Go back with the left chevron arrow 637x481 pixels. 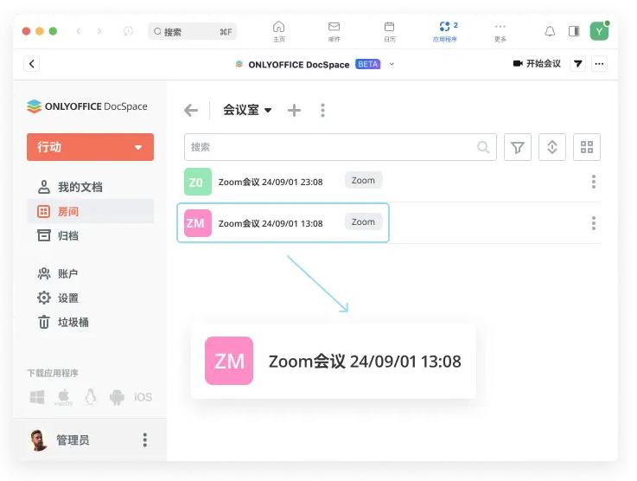point(79,31)
